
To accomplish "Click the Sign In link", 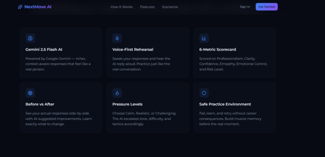I will (x=245, y=7).
